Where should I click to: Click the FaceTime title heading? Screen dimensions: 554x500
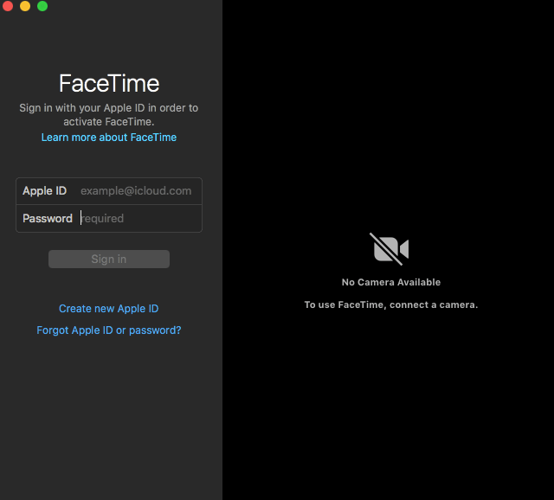(109, 84)
